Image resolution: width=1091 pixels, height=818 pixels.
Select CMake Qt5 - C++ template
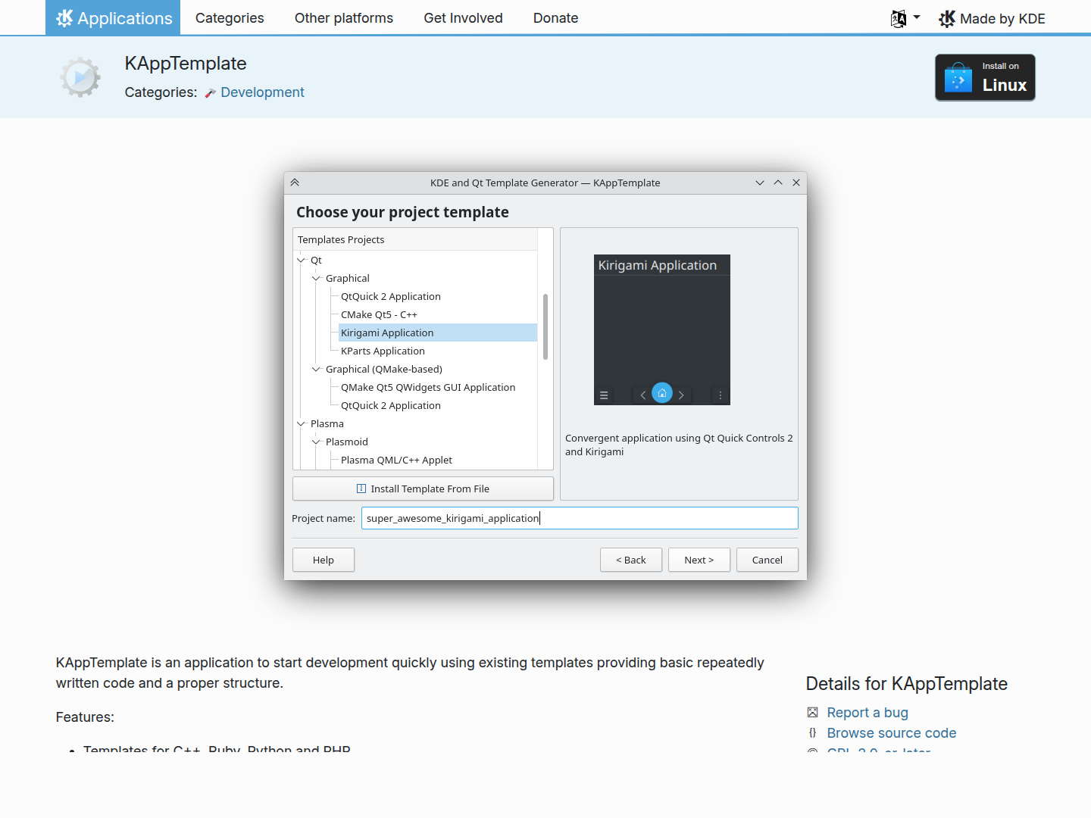click(x=379, y=314)
